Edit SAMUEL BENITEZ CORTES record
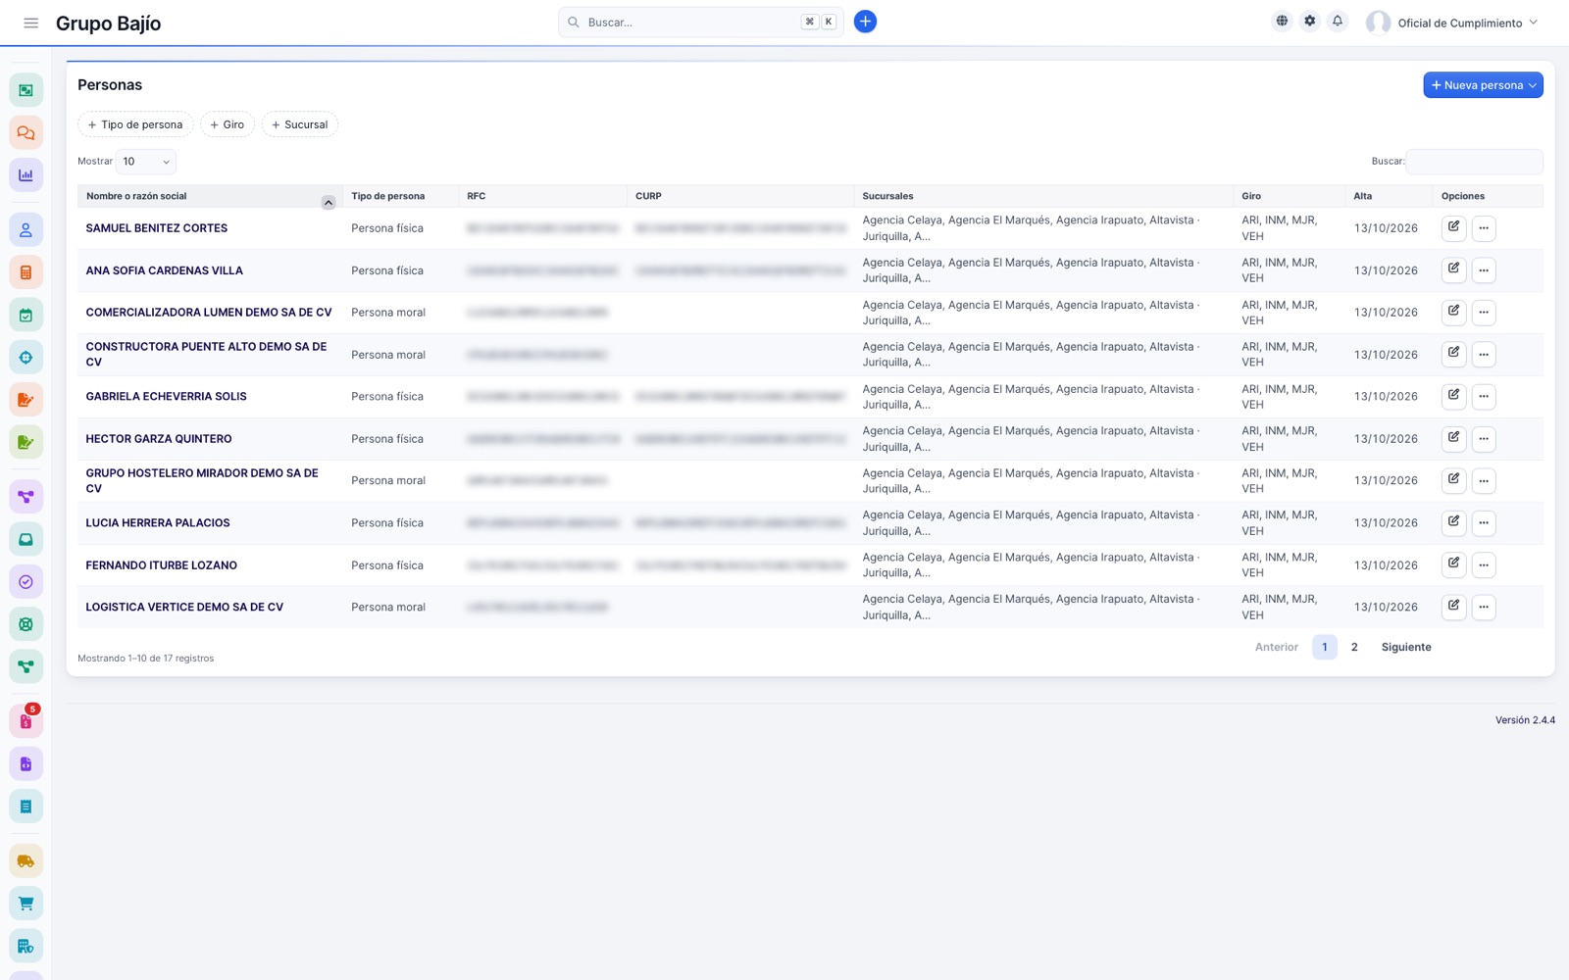The image size is (1569, 980). click(1454, 227)
